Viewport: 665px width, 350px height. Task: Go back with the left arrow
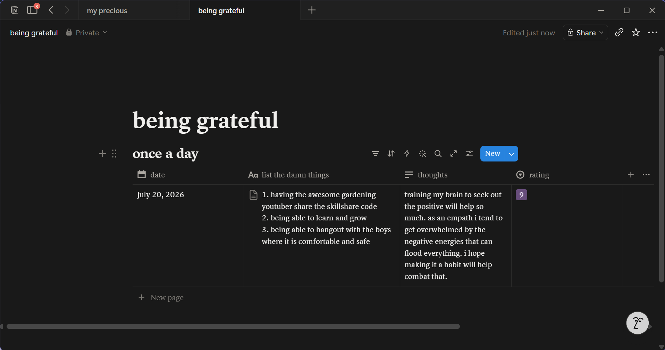pos(51,10)
